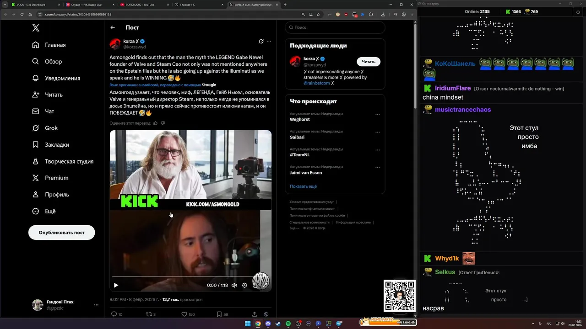Mute the video sound
Screen dimensions: 586x329
pos(234,285)
